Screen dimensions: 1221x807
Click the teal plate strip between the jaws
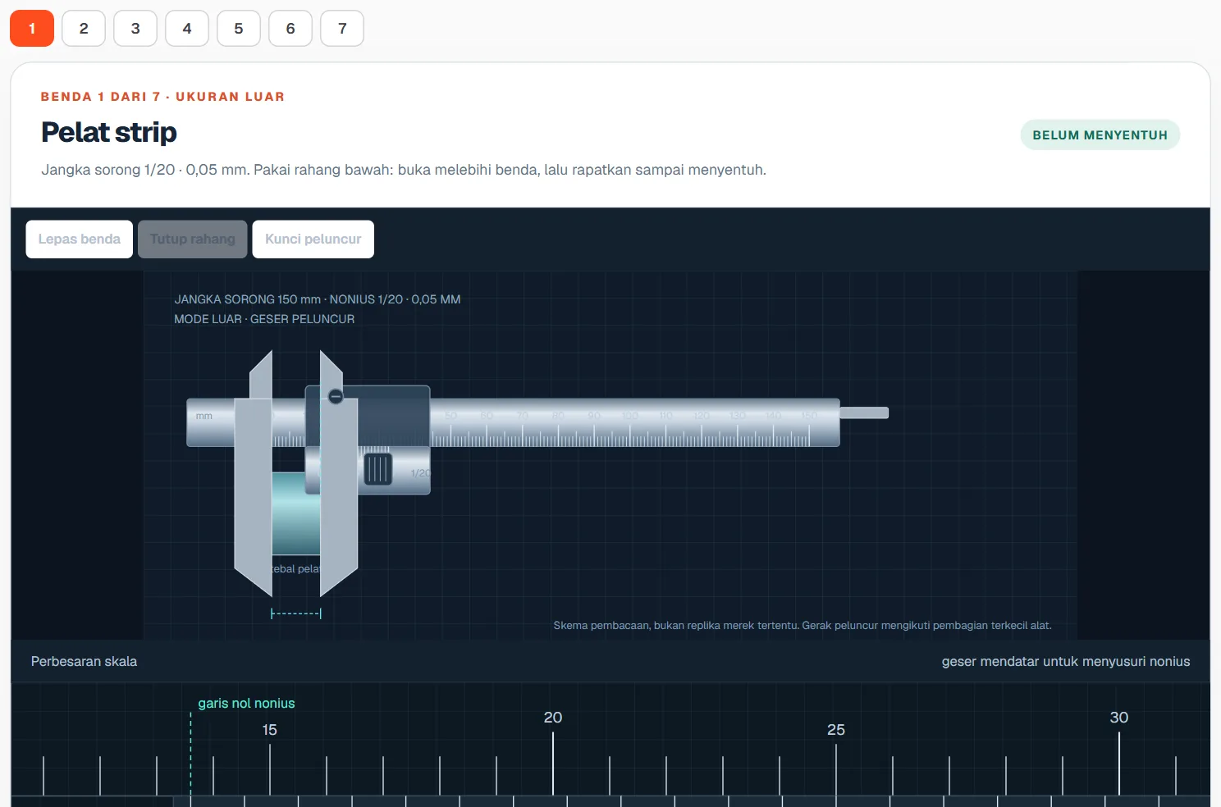tap(296, 513)
